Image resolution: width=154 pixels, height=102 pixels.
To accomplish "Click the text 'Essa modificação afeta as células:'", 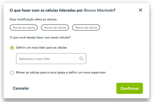I will click(x=33, y=19).
